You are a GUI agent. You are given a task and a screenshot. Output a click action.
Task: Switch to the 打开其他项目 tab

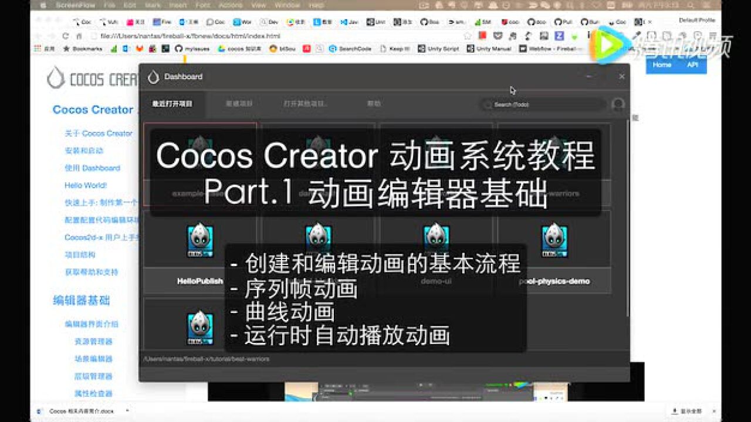(306, 104)
